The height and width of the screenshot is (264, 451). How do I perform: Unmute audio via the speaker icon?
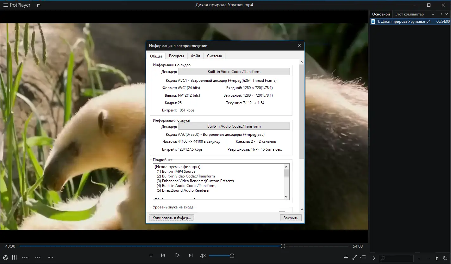tap(203, 256)
